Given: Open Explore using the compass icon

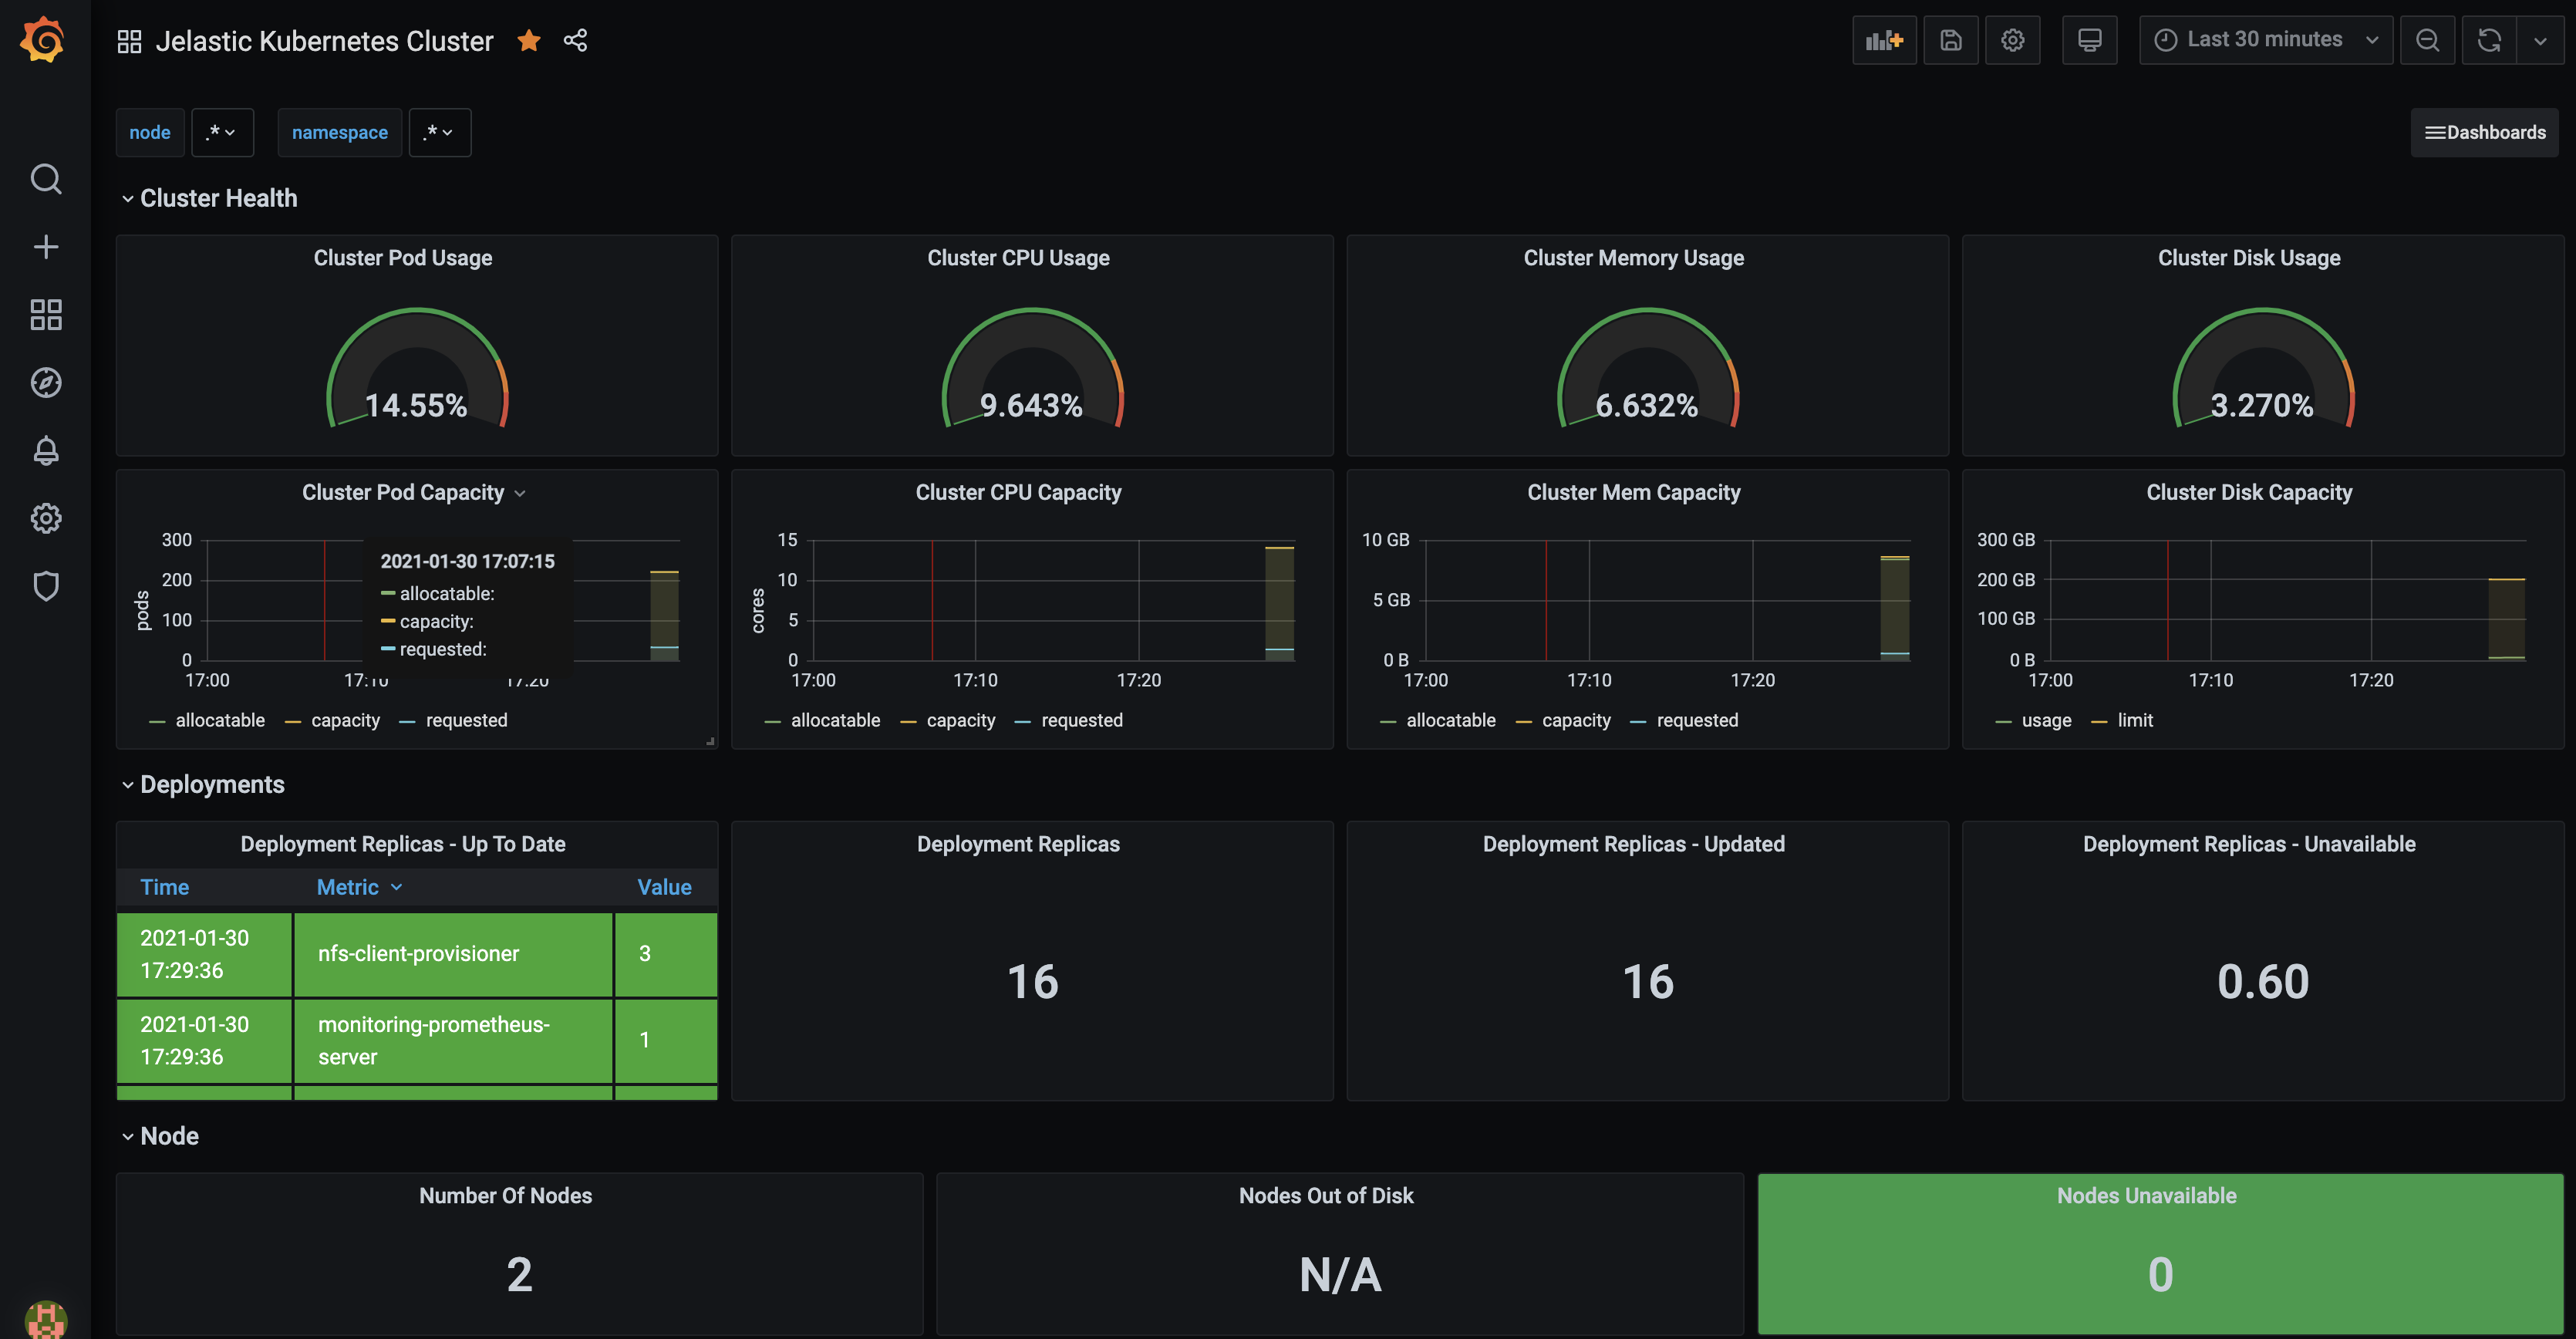Looking at the screenshot, I should tap(46, 382).
